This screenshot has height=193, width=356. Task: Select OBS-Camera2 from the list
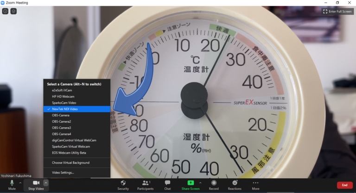pyautogui.click(x=77, y=122)
